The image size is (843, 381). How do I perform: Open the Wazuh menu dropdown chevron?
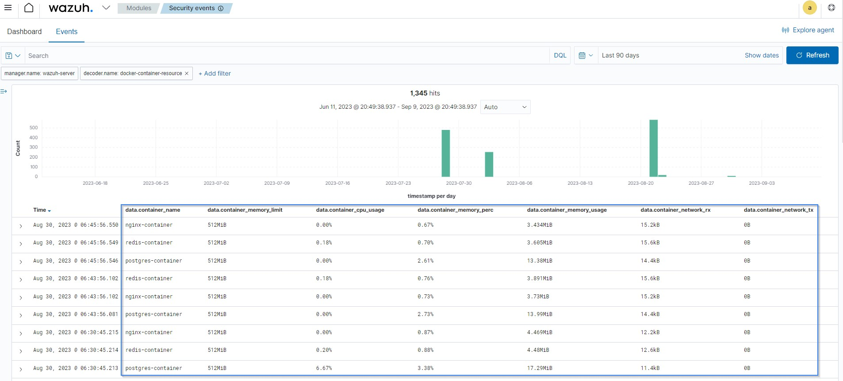106,8
